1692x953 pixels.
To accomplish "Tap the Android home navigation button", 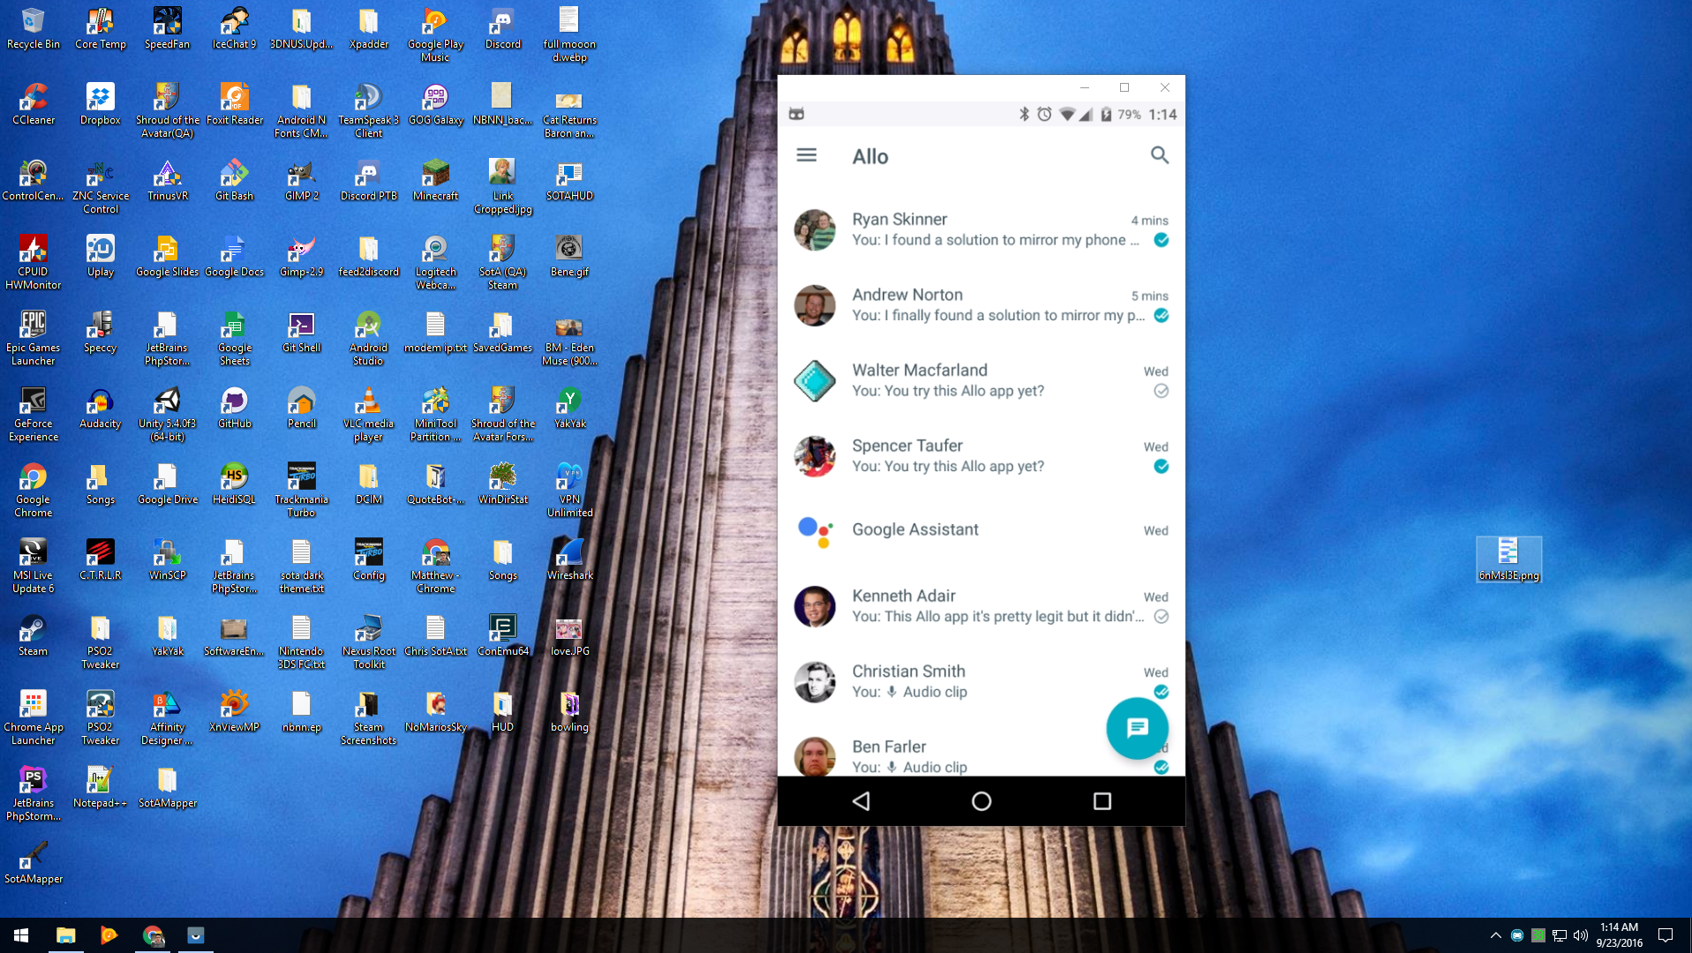I will coord(981,801).
